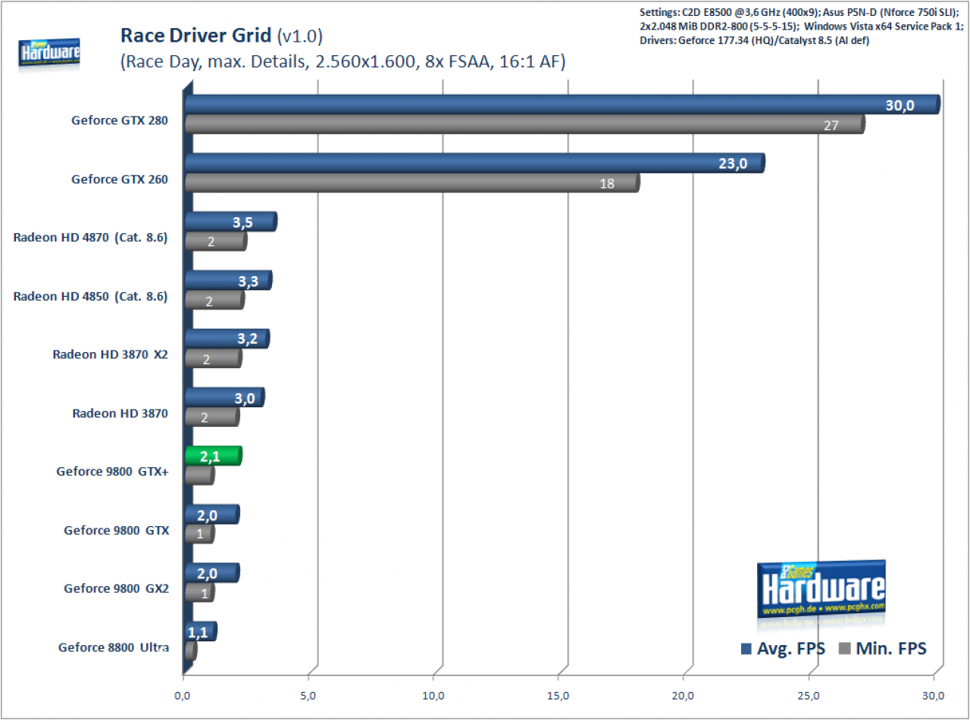This screenshot has height=720, width=970.
Task: Select the gray minimum bar for Radeon HD 3870
Action: click(x=212, y=417)
